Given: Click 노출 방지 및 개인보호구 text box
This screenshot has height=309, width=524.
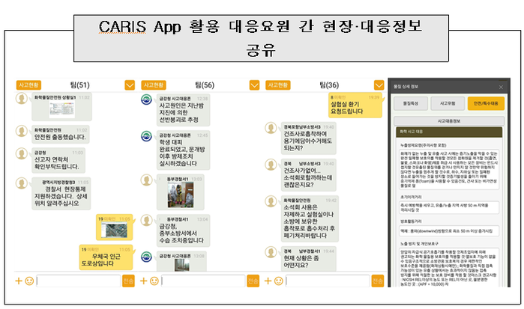Looking at the screenshot, I should [x=449, y=267].
